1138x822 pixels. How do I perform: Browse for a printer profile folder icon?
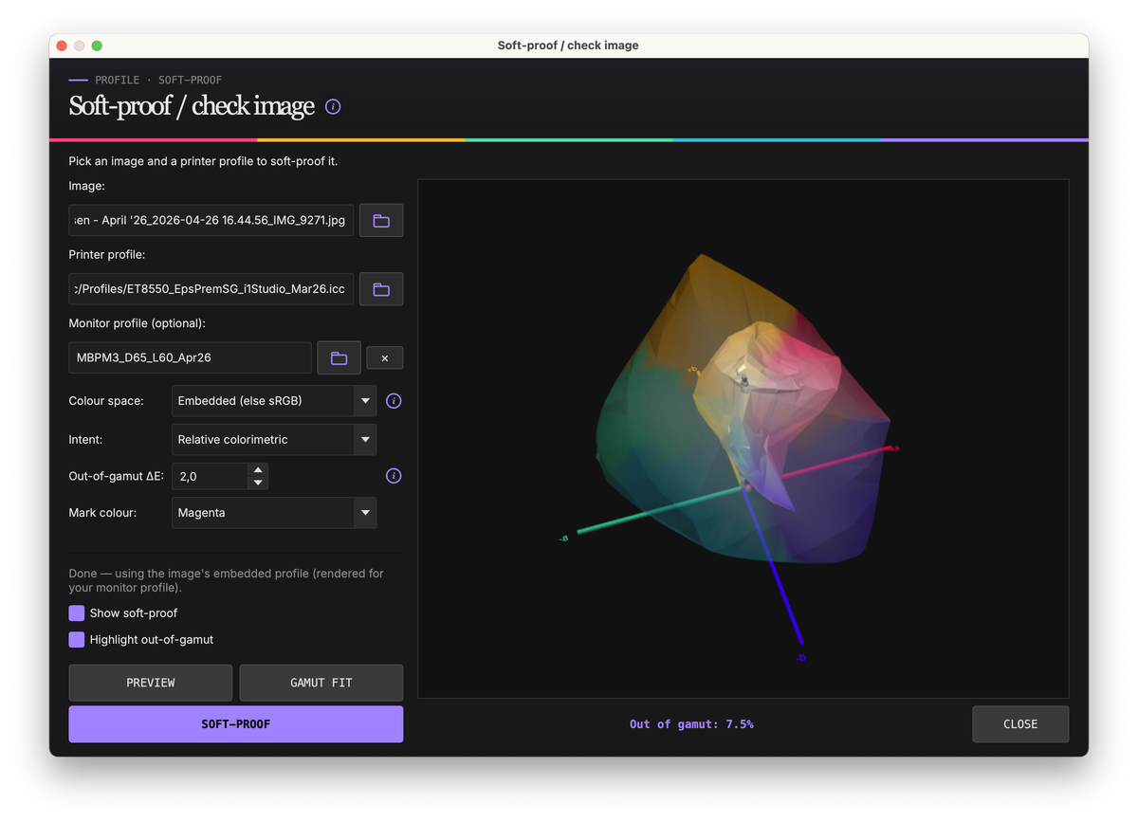[381, 289]
